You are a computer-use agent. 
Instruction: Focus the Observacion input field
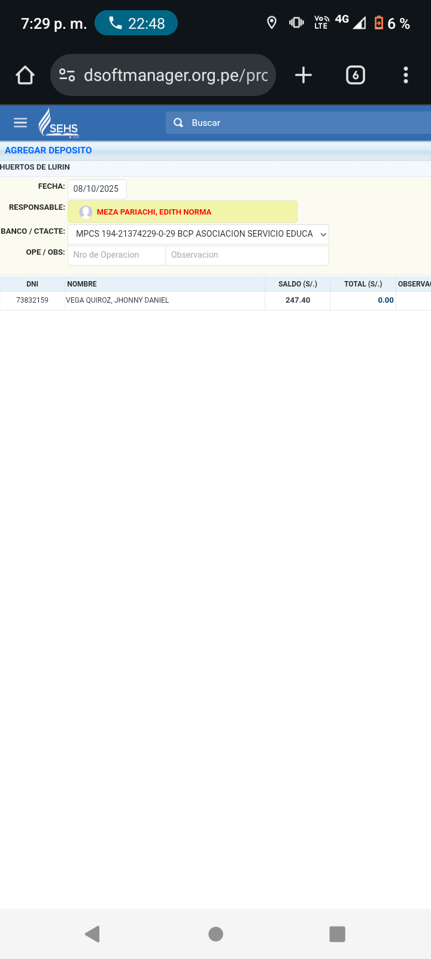tap(247, 255)
